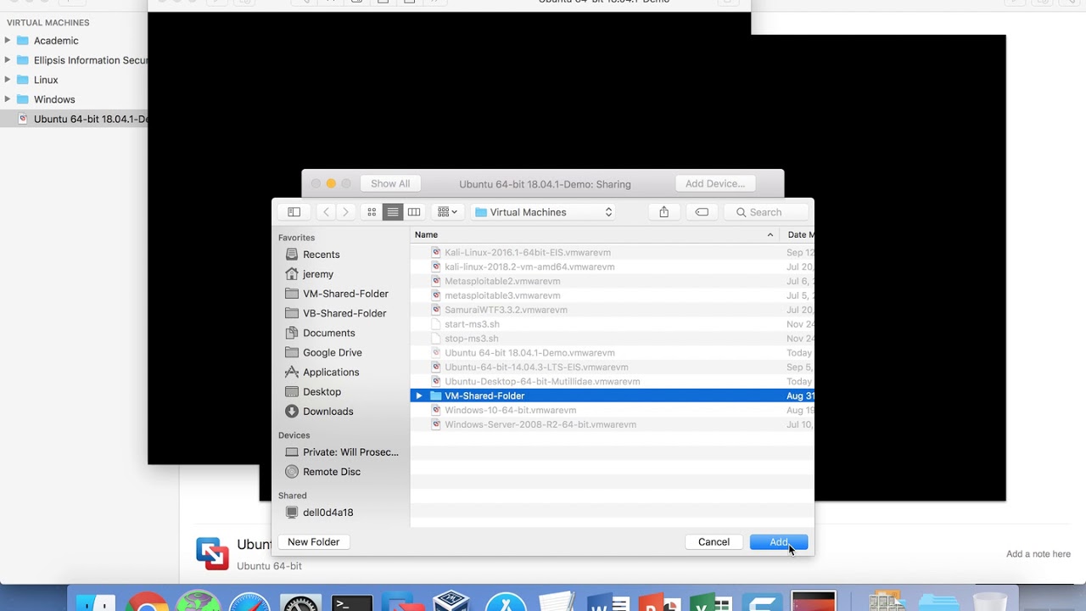Click the Academic folder icon in the library
1086x611 pixels.
(x=23, y=41)
